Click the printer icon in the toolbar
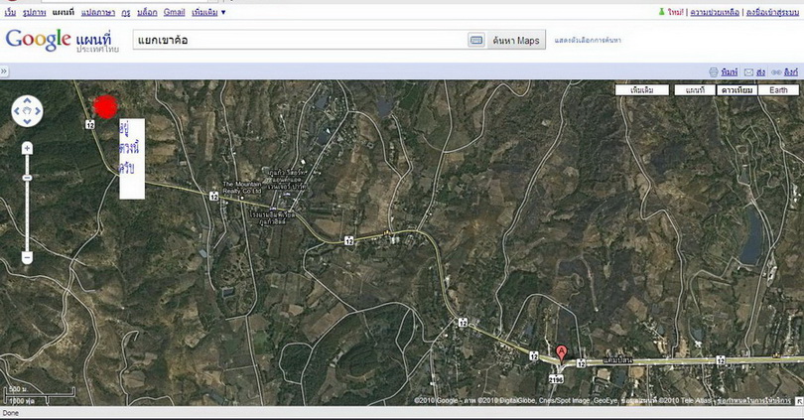Viewport: 804px width, 420px height. pos(714,72)
